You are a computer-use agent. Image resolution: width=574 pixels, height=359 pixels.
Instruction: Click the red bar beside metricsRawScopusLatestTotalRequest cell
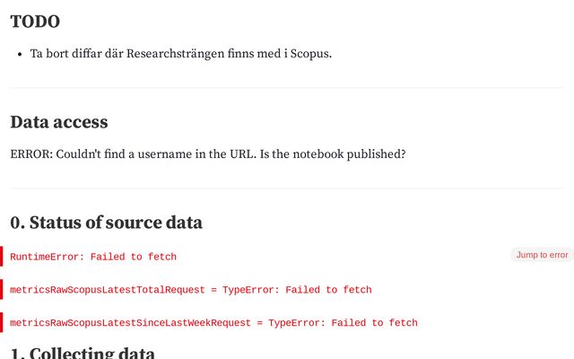(2, 289)
